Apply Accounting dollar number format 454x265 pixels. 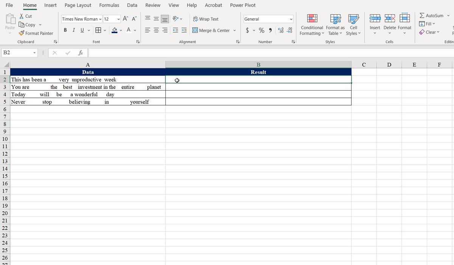(247, 30)
